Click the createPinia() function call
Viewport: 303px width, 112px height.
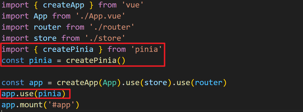96,61
